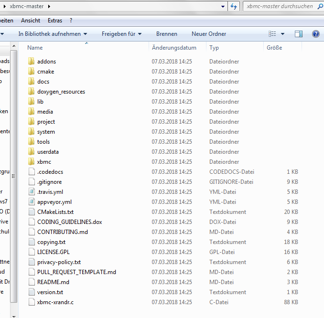
Task: Select PULL_REQUEST_TEMPLATE.md file name
Action: click(76, 272)
